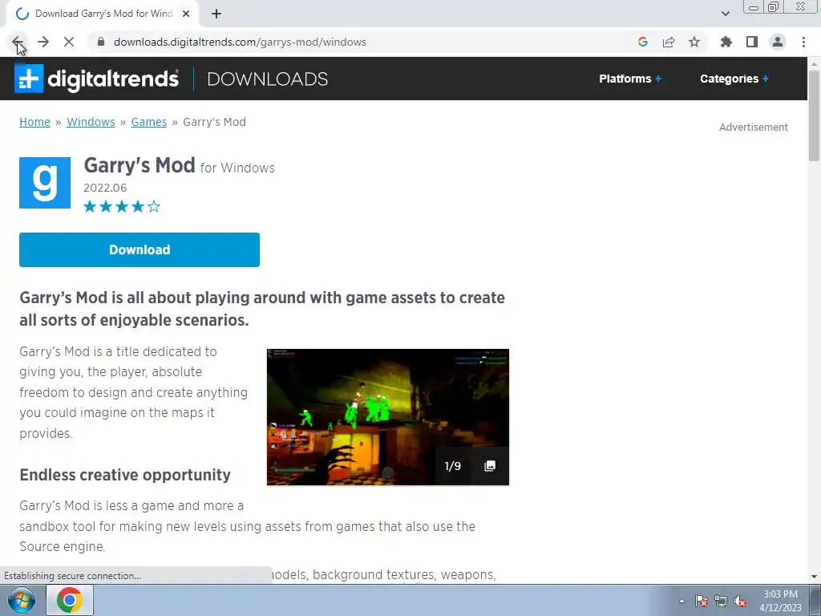
Task: Open the Games breadcrumb link
Action: [148, 122]
